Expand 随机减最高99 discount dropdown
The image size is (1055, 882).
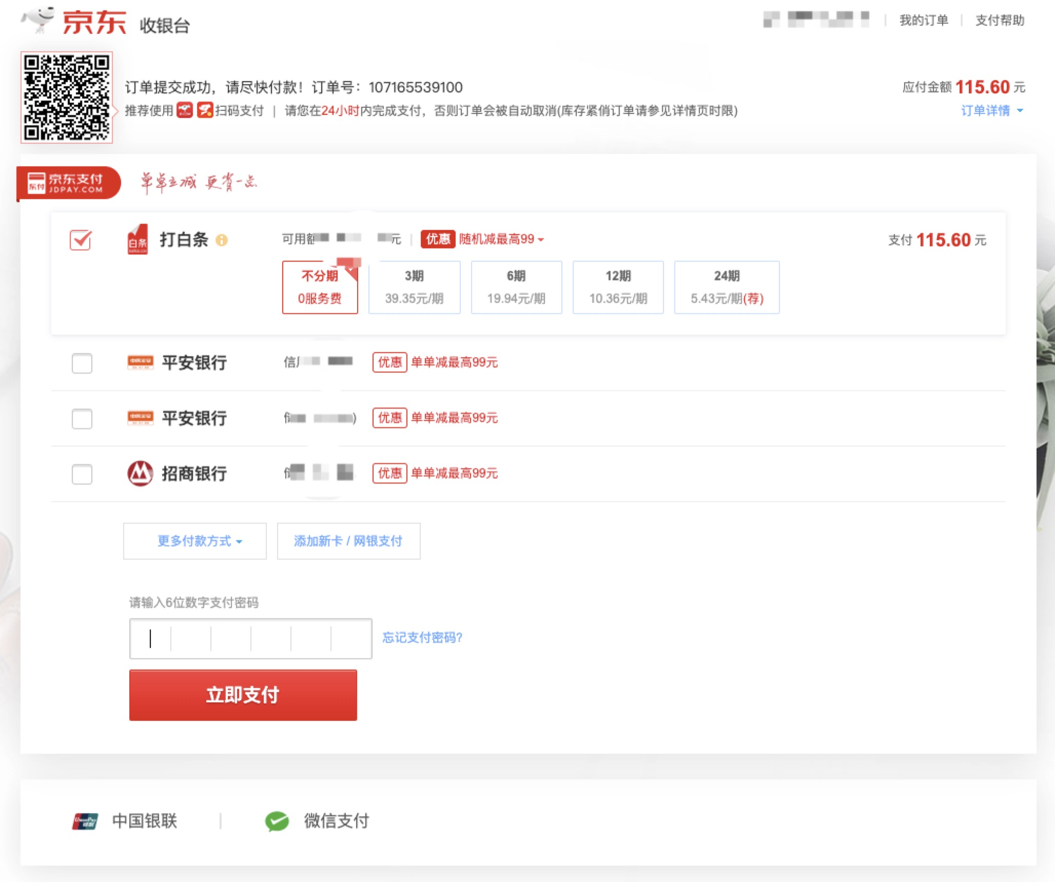coord(501,239)
